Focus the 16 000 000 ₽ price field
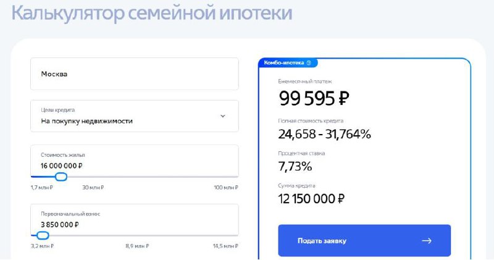The height and width of the screenshot is (260, 494). (x=62, y=166)
